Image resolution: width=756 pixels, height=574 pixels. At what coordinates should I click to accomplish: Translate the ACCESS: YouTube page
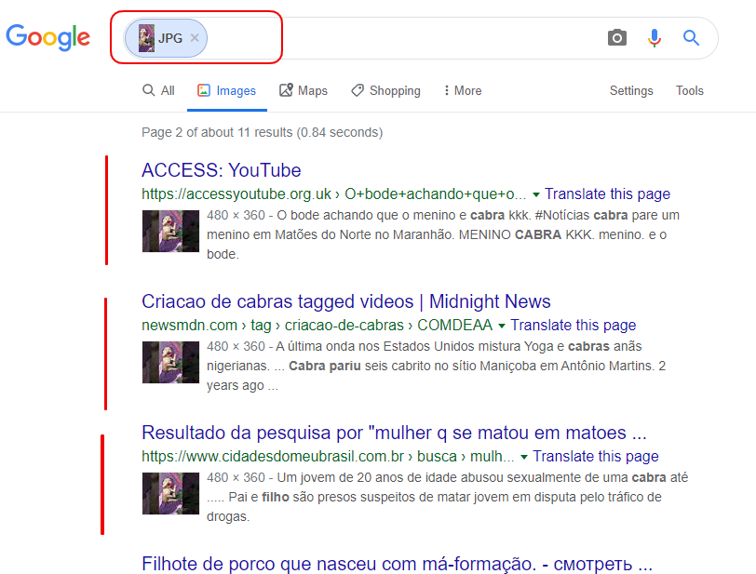tap(607, 194)
